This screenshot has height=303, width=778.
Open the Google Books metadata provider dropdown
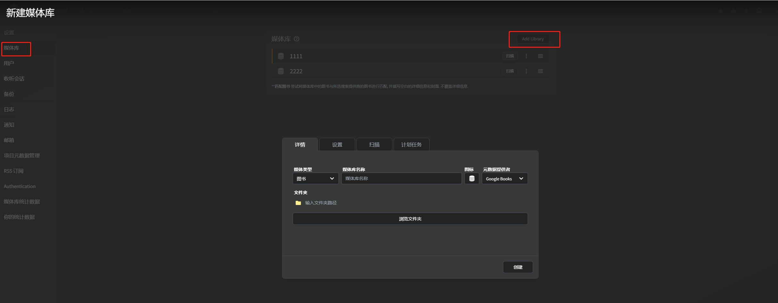click(x=505, y=179)
